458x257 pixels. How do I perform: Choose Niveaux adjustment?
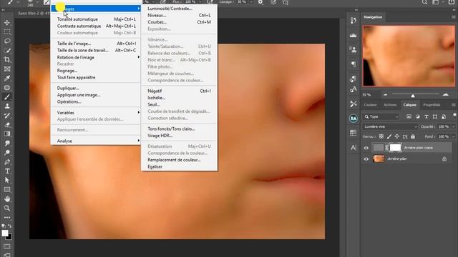[x=179, y=15]
